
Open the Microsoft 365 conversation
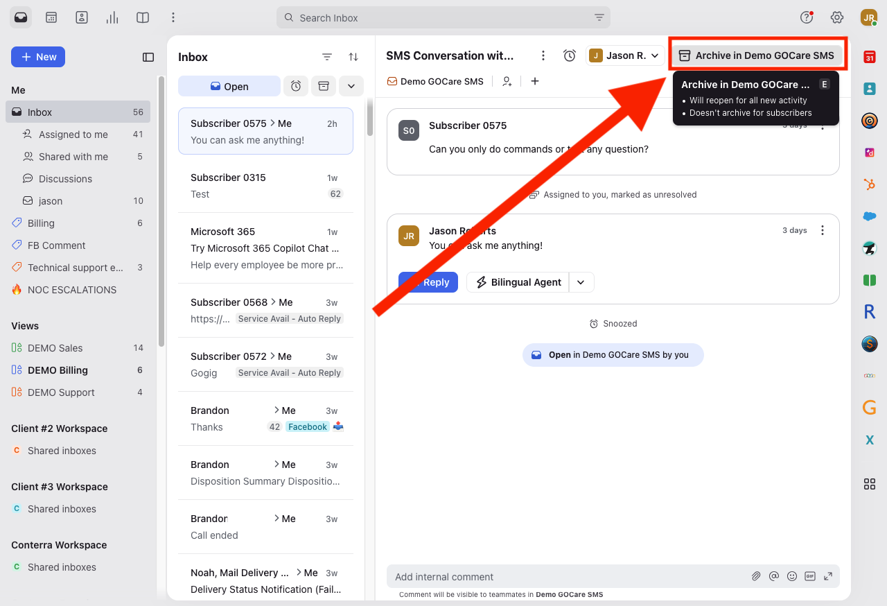click(x=266, y=248)
